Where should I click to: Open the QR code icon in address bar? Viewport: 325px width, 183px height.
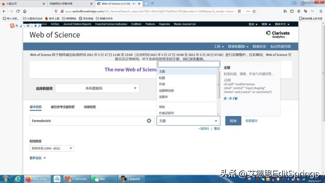point(239,11)
